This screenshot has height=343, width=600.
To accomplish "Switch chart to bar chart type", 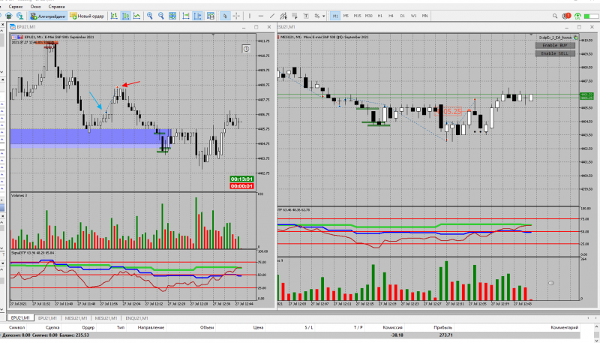I will [x=114, y=16].
